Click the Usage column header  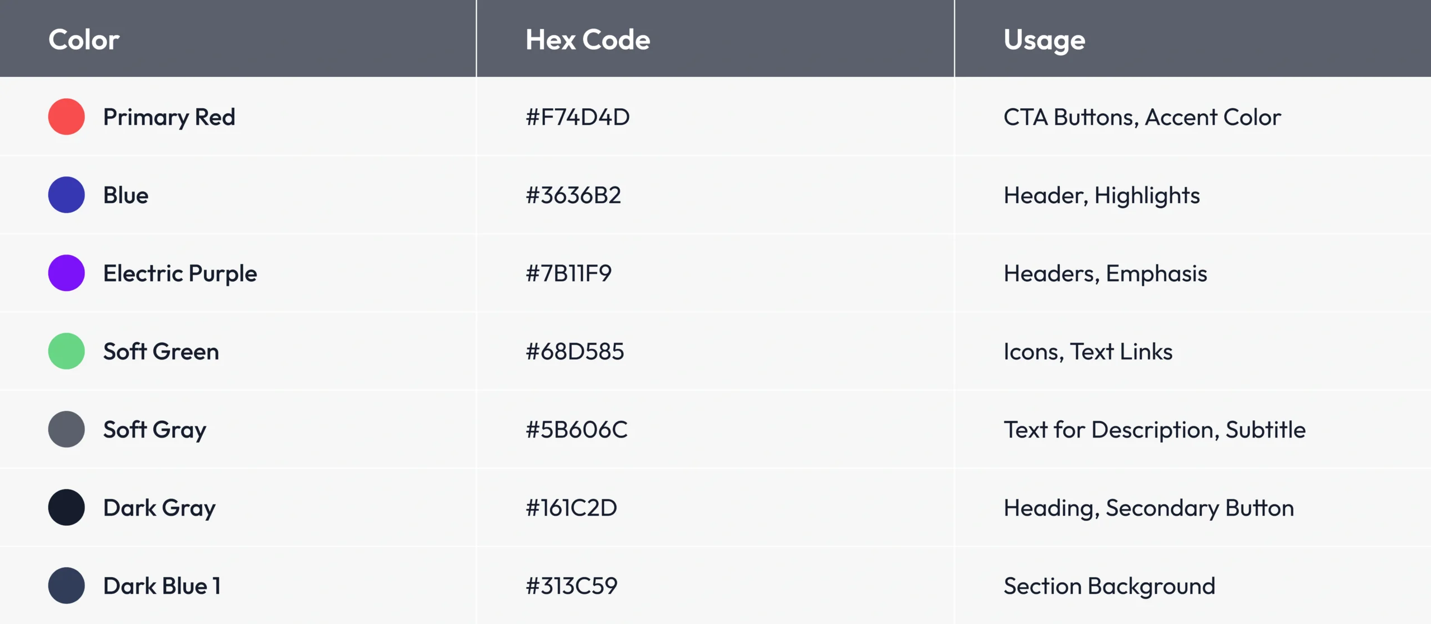click(1044, 40)
